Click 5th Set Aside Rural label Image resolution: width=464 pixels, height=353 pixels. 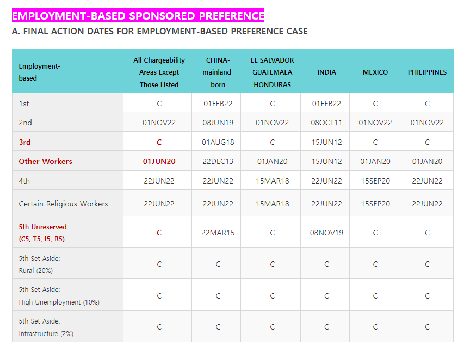(39, 264)
